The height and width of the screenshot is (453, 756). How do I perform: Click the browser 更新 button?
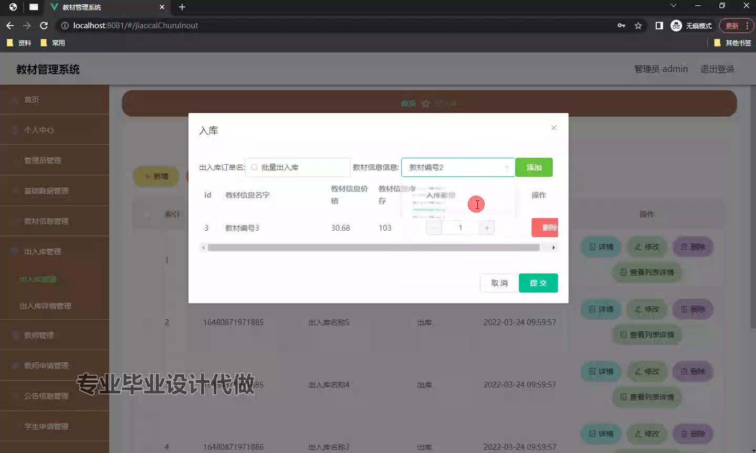click(x=736, y=26)
